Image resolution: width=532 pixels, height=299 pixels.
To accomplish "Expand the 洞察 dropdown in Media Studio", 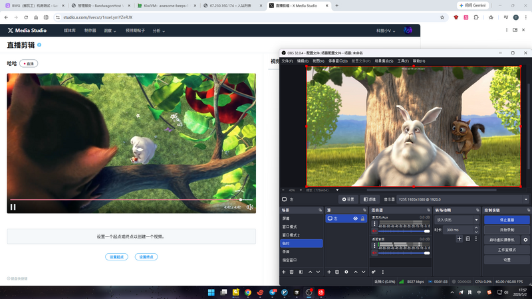I will (110, 31).
